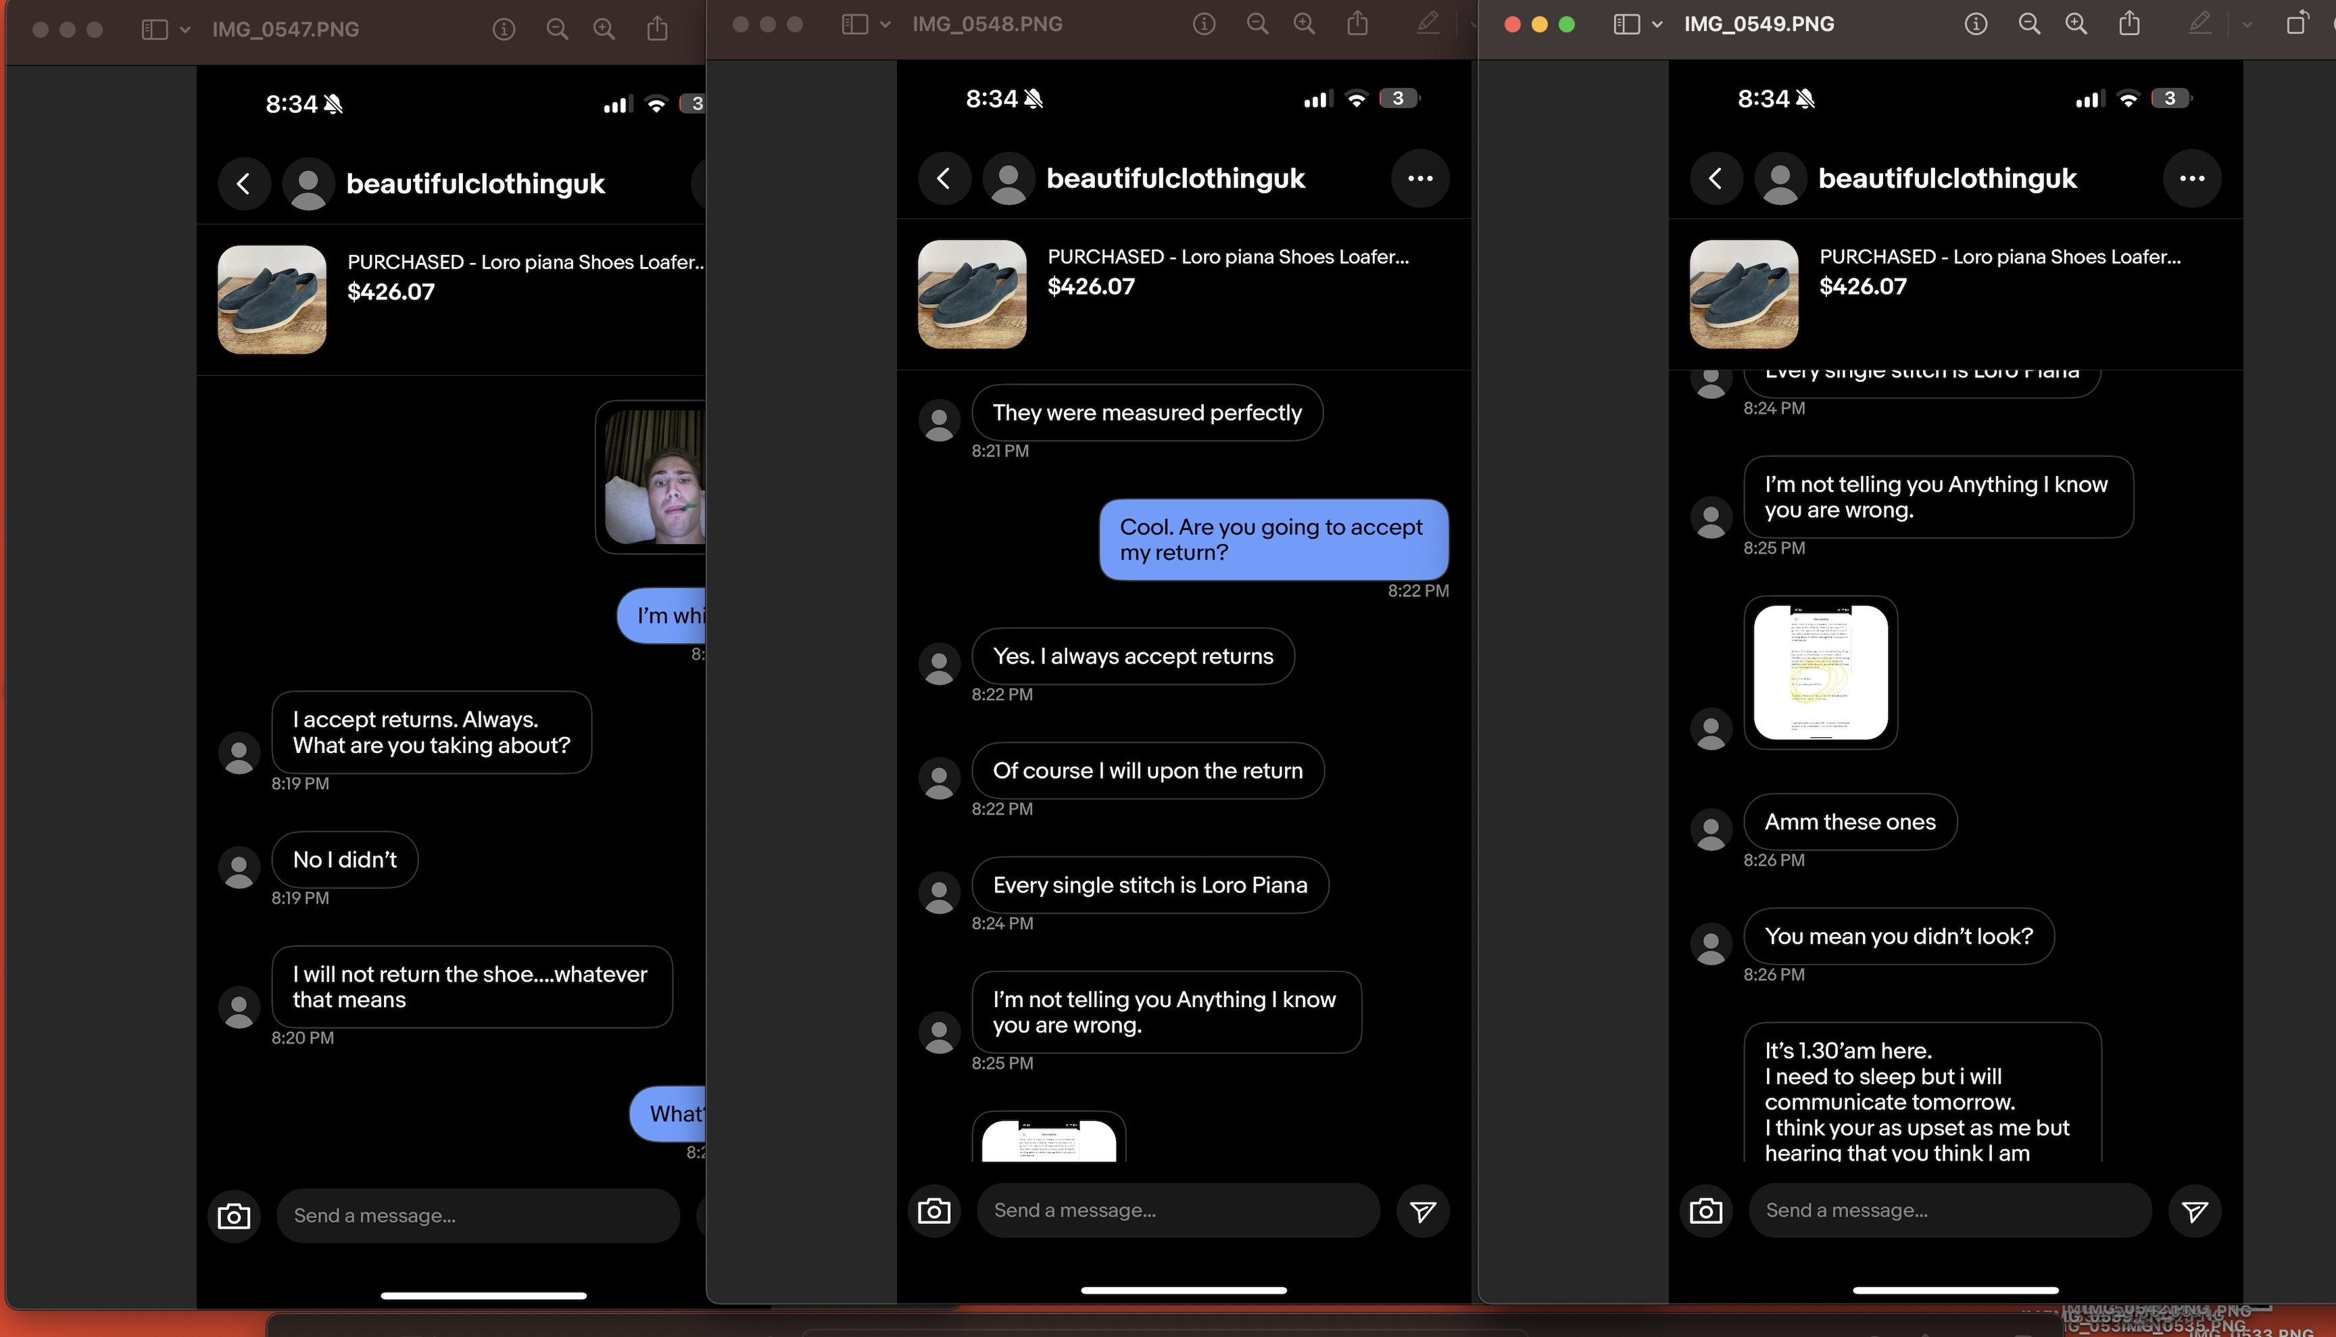Click the IMG_0548.PNG window title
Image resolution: width=2336 pixels, height=1337 pixels.
coord(987,24)
